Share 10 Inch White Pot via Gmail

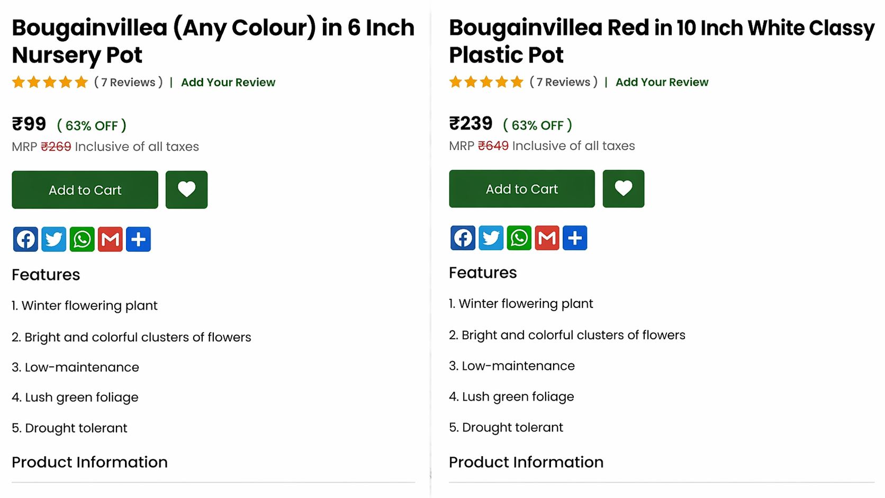[547, 238]
